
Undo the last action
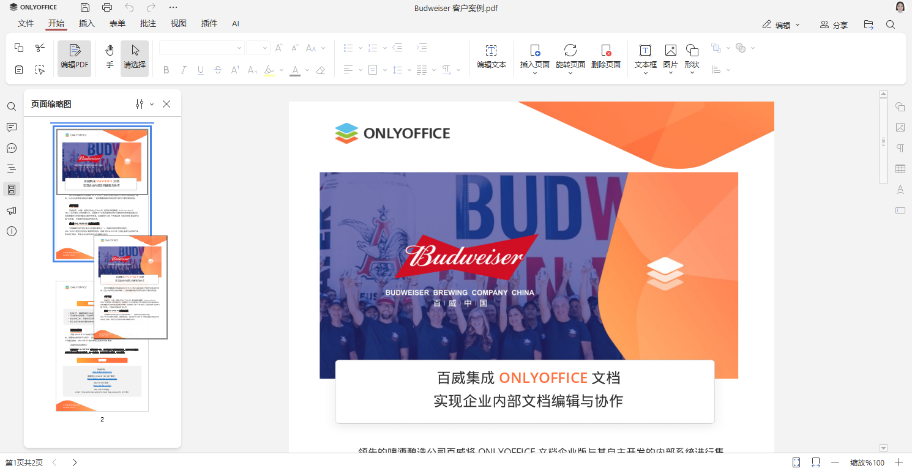[x=129, y=7]
